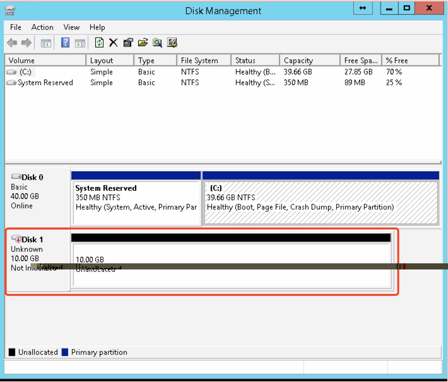The width and height of the screenshot is (448, 382).
Task: Open the Action menu
Action: tap(42, 27)
